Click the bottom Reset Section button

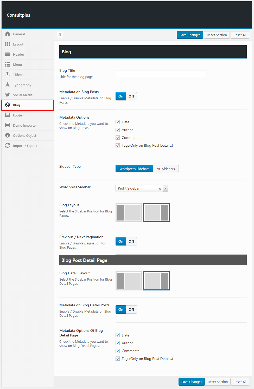point(218,382)
